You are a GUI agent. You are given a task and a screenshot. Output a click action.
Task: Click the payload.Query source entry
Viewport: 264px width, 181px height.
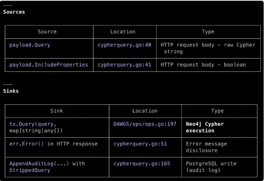(x=30, y=45)
